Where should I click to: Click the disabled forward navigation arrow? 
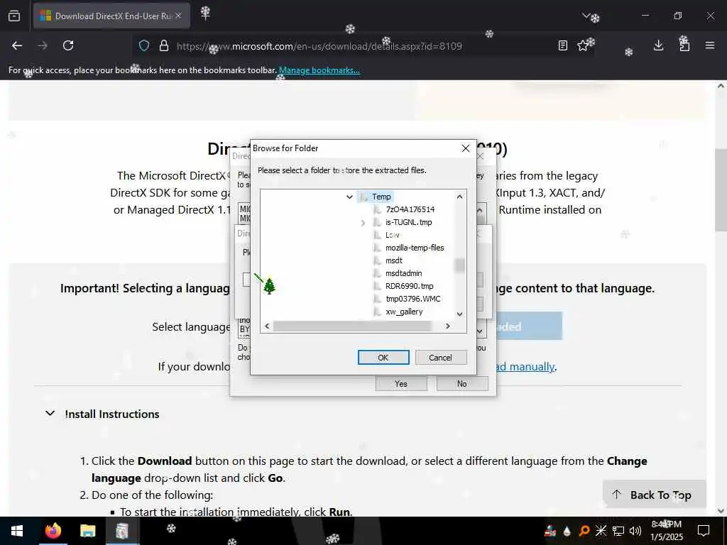pos(43,45)
